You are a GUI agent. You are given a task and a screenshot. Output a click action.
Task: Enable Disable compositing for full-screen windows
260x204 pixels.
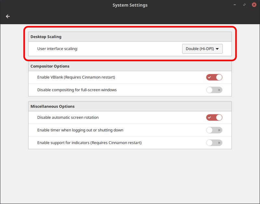214,90
